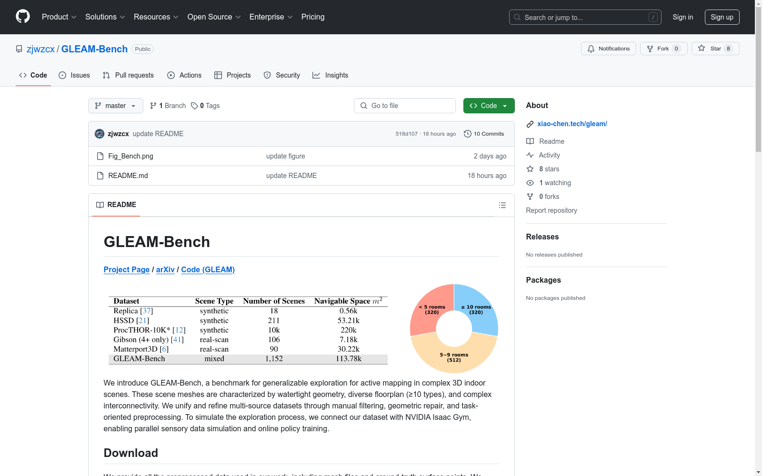The width and height of the screenshot is (762, 476).
Task: Click the eye icon beside 1 watching
Action: pyautogui.click(x=530, y=183)
